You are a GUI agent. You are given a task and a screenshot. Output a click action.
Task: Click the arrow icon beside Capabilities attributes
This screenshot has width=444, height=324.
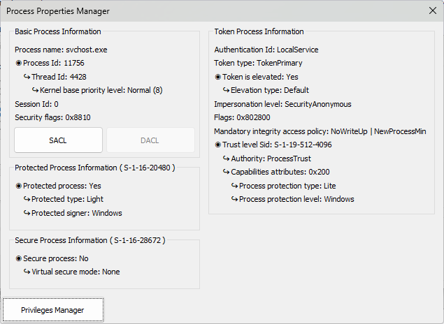coord(226,172)
